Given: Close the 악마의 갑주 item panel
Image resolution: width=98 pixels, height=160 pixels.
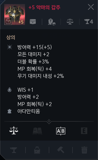Looking at the screenshot, I should 91,7.
